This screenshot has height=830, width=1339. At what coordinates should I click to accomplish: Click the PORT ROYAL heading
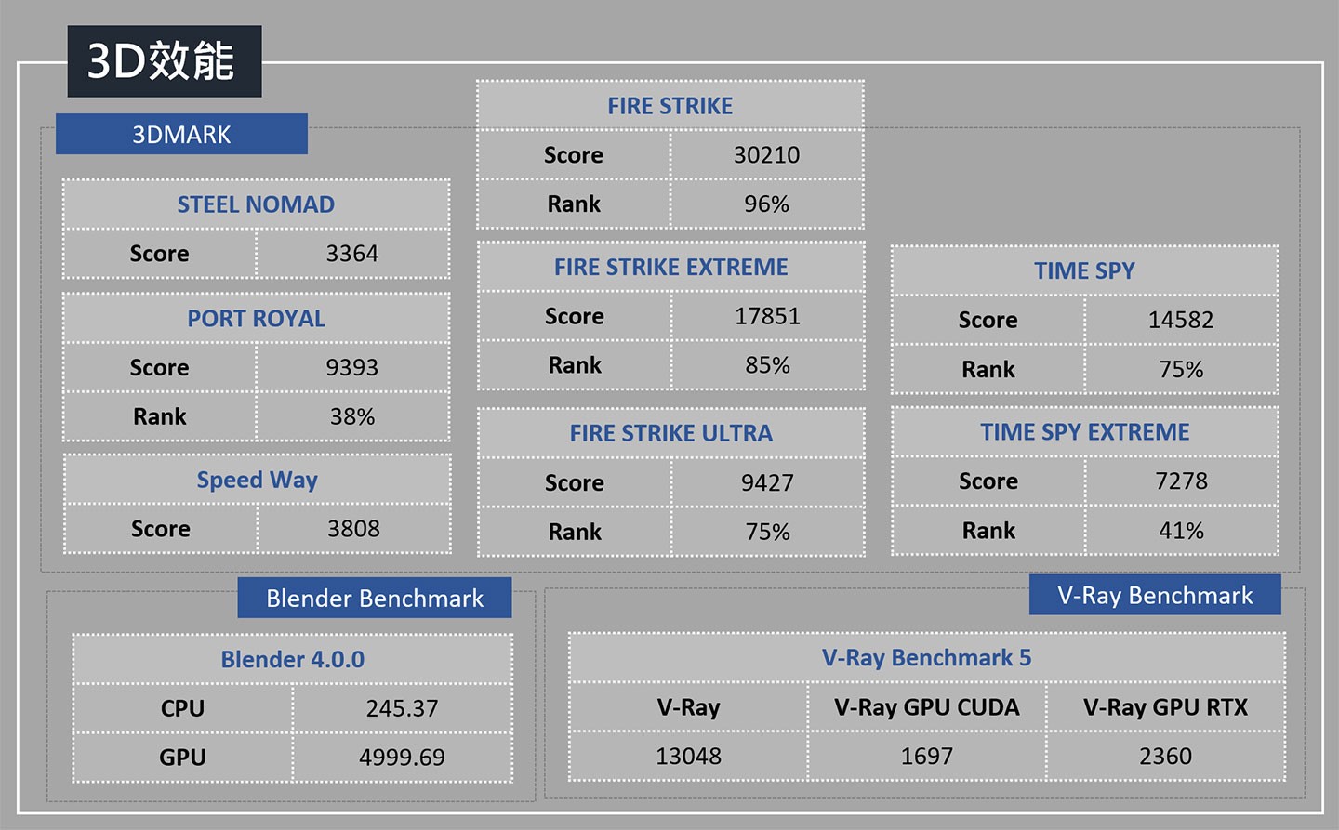coord(256,319)
